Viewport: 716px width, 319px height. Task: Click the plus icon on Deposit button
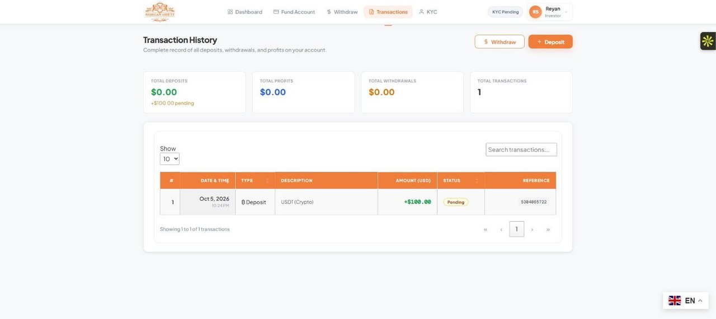(x=539, y=42)
